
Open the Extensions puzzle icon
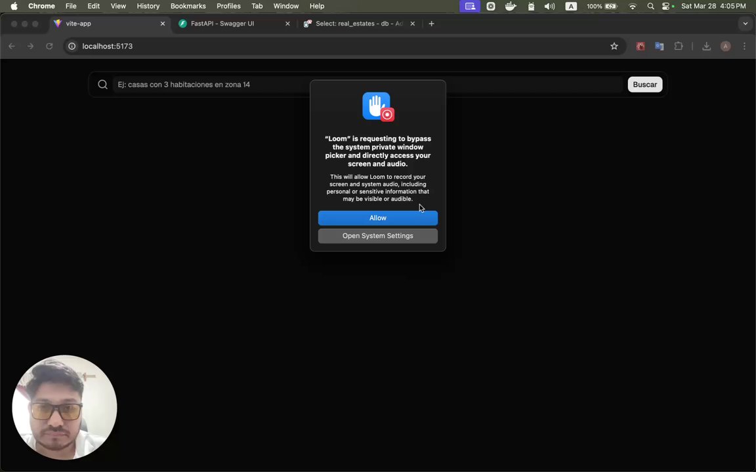pyautogui.click(x=679, y=47)
